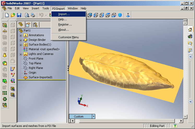This screenshot has width=195, height=129.
Task: Click the solid blue shaded cube view icon
Action: point(120,15)
